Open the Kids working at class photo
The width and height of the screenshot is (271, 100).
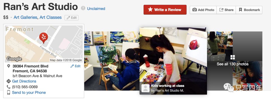click(x=173, y=61)
